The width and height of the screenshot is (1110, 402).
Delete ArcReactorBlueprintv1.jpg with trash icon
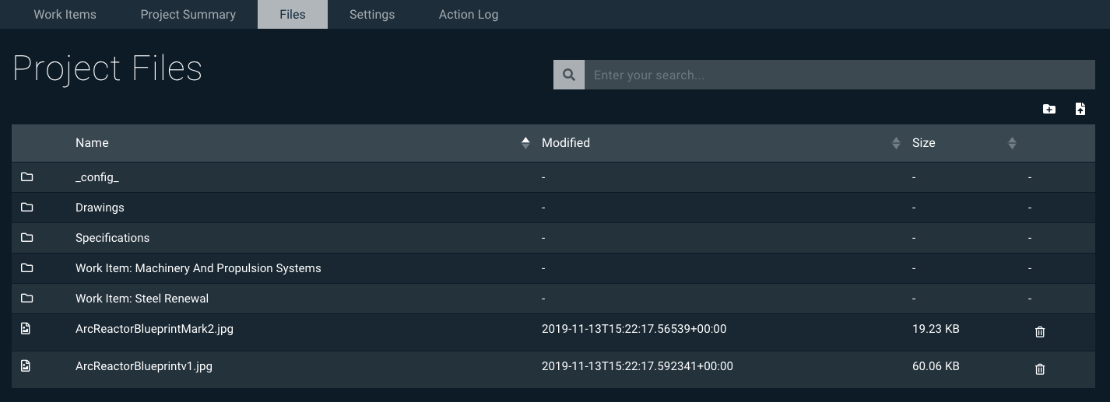click(1039, 369)
